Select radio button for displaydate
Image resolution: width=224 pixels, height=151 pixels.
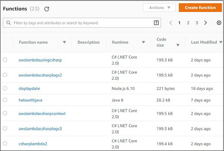coord(5,88)
